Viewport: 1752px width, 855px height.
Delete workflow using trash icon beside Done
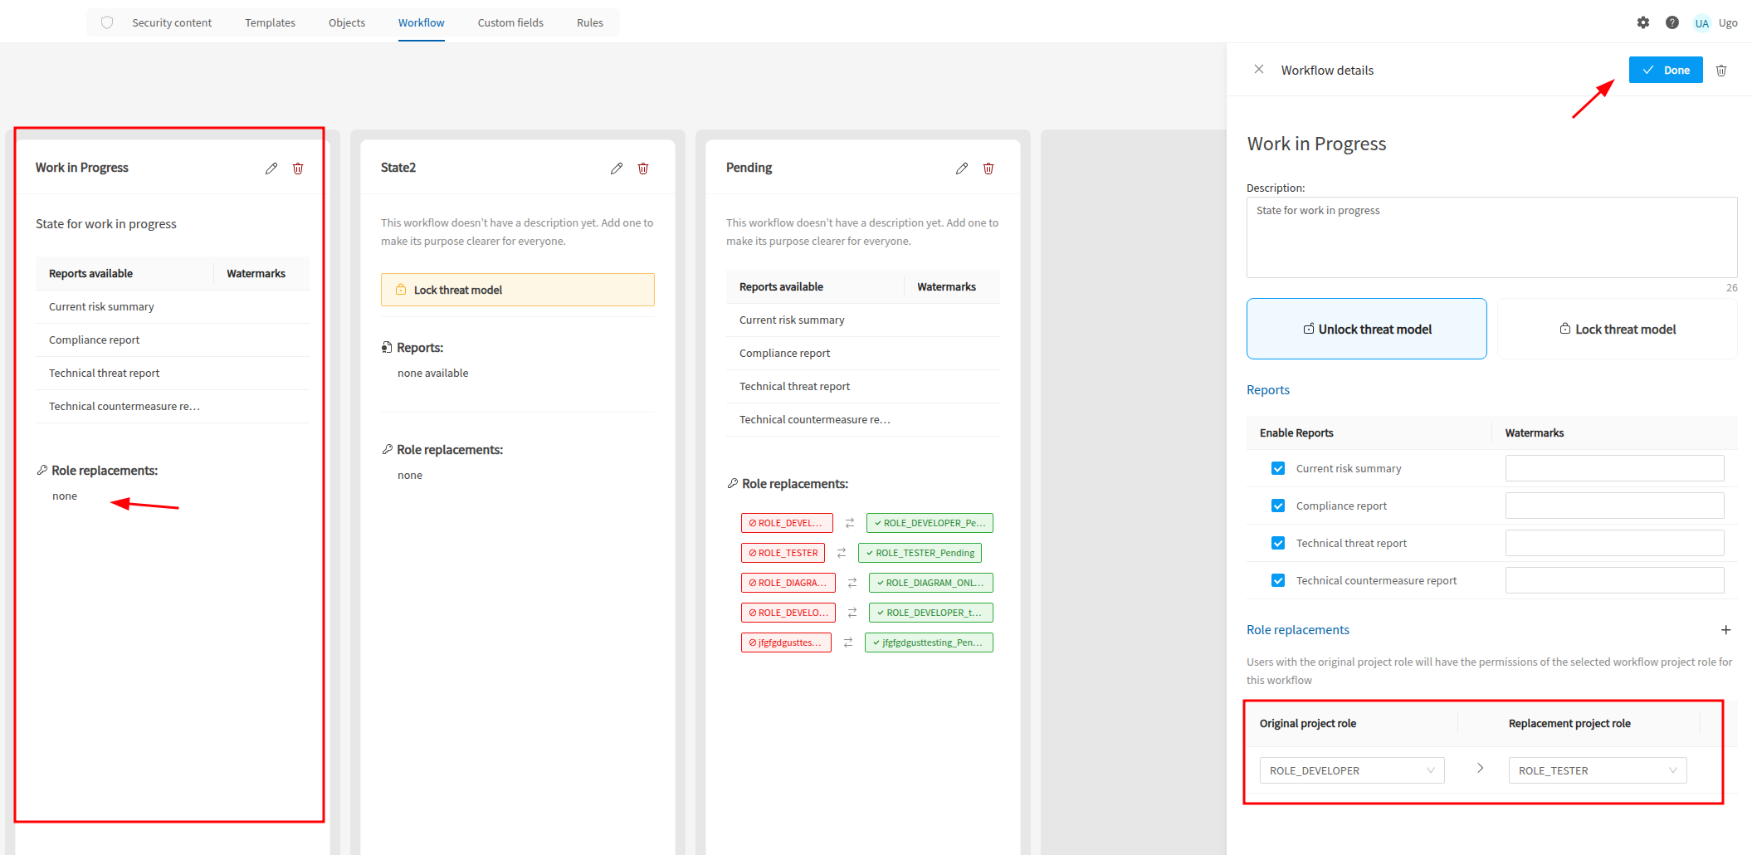tap(1721, 71)
